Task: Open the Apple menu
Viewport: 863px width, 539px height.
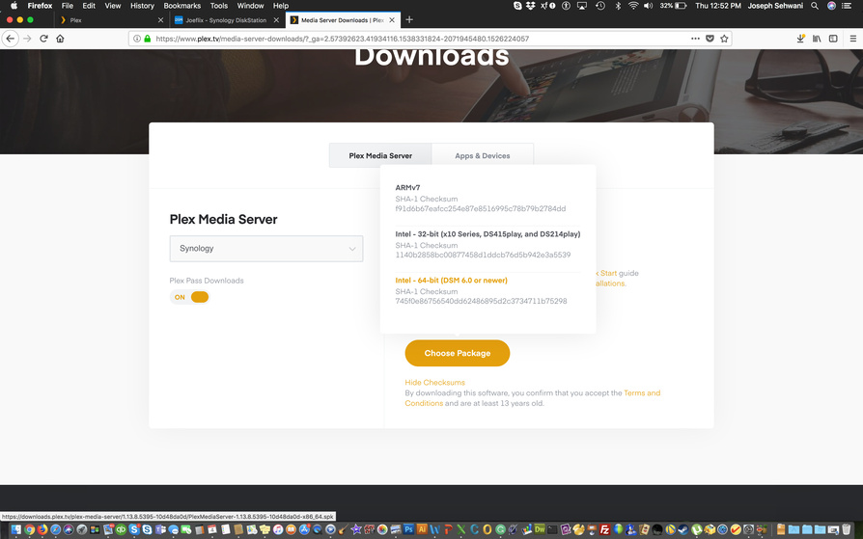Action: [14, 6]
